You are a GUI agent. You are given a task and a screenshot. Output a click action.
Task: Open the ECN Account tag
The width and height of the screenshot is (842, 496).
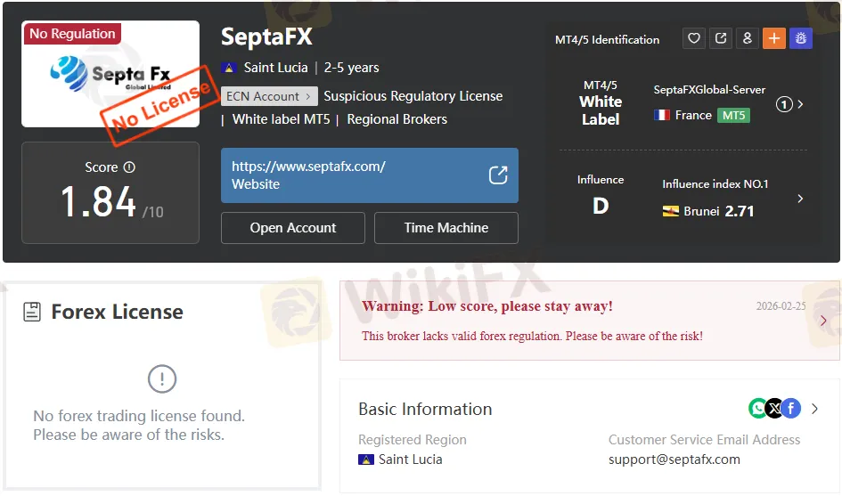coord(269,96)
